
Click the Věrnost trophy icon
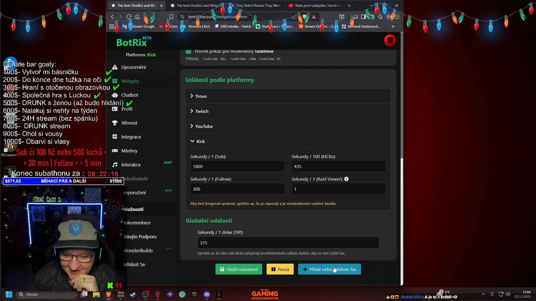[115, 123]
